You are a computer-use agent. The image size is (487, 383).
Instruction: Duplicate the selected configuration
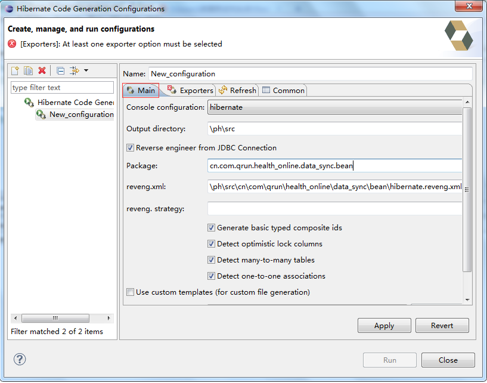[28, 70]
